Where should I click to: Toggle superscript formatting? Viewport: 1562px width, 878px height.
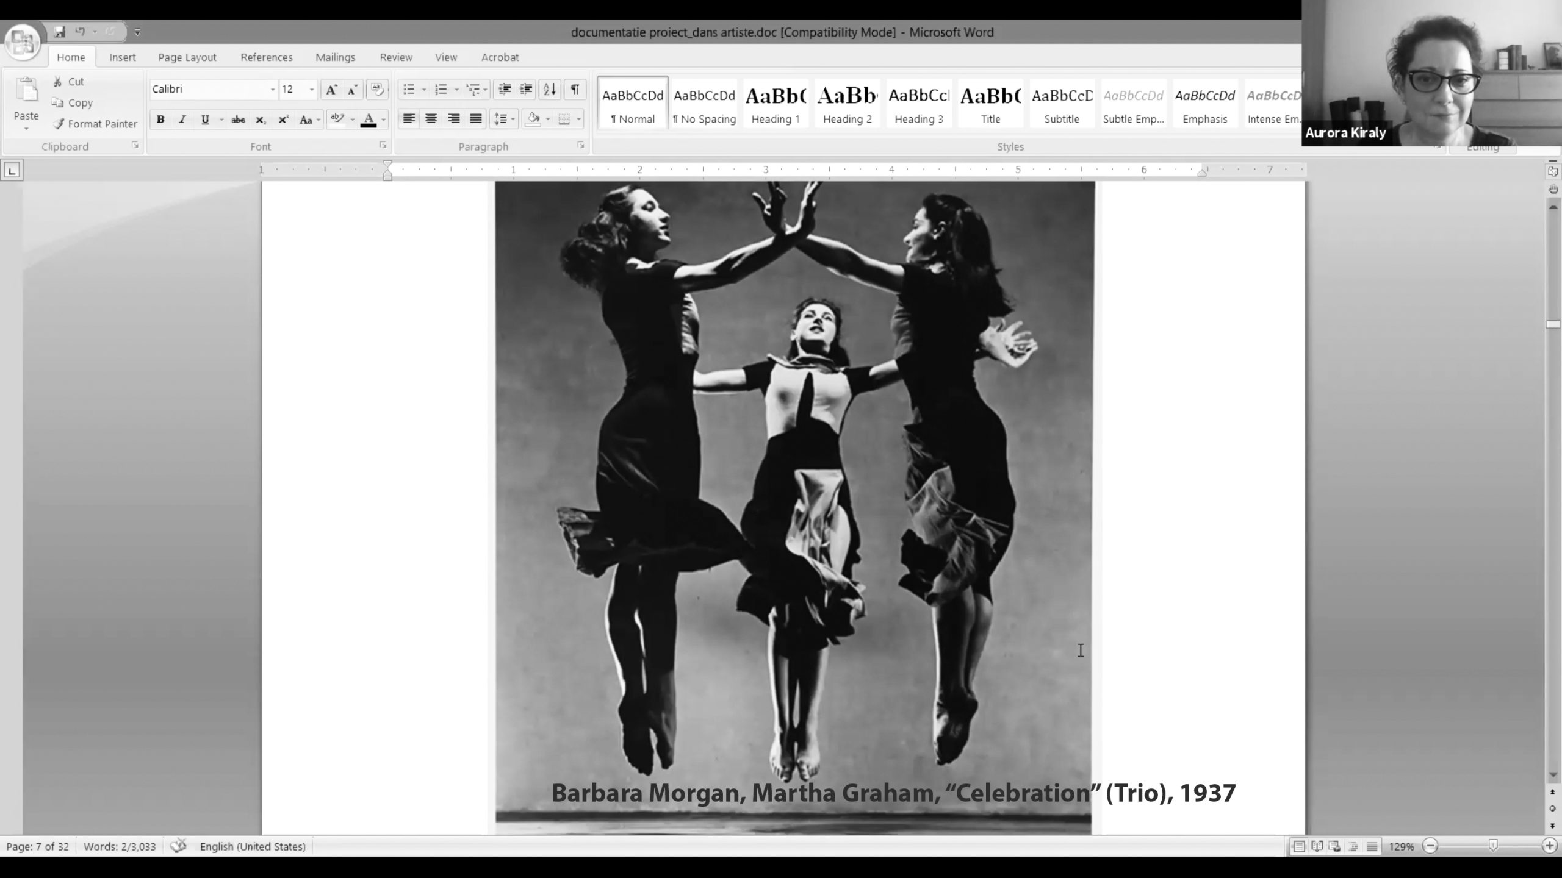click(283, 120)
